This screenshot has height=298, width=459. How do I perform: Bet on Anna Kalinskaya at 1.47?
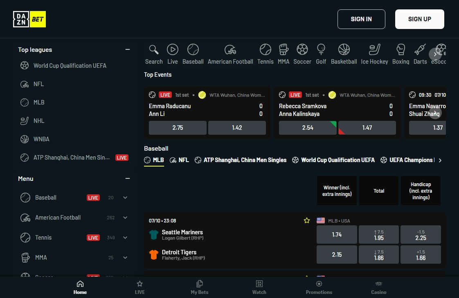coord(367,128)
